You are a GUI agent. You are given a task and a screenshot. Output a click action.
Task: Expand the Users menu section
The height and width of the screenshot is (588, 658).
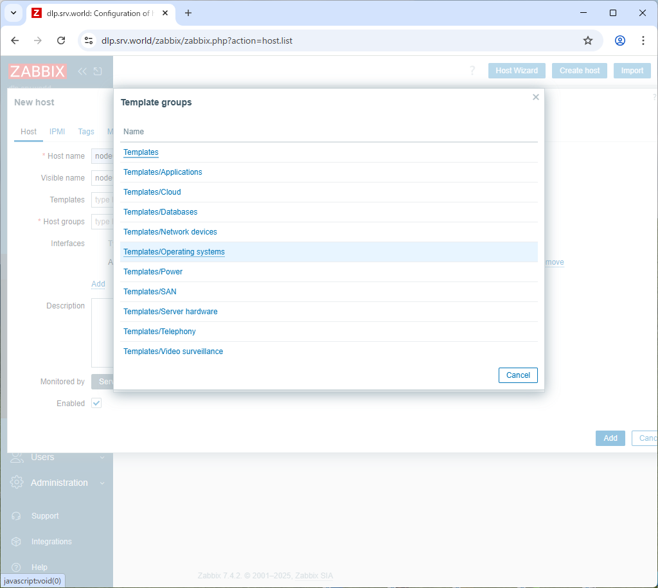pos(42,457)
